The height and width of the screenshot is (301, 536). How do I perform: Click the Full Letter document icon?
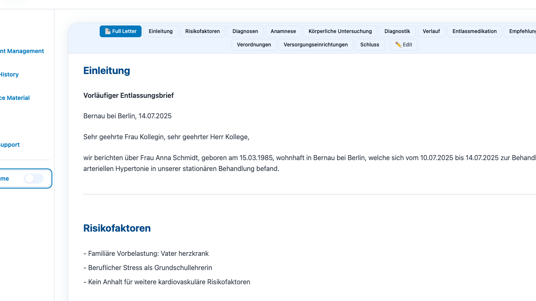[108, 31]
